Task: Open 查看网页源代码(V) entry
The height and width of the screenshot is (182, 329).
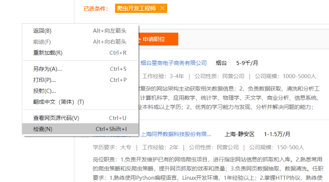Action: pos(80,118)
